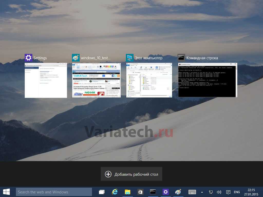The width and height of the screenshot is (263, 197).
Task: Click the Paint palette icon in the taskbar
Action: (178, 192)
